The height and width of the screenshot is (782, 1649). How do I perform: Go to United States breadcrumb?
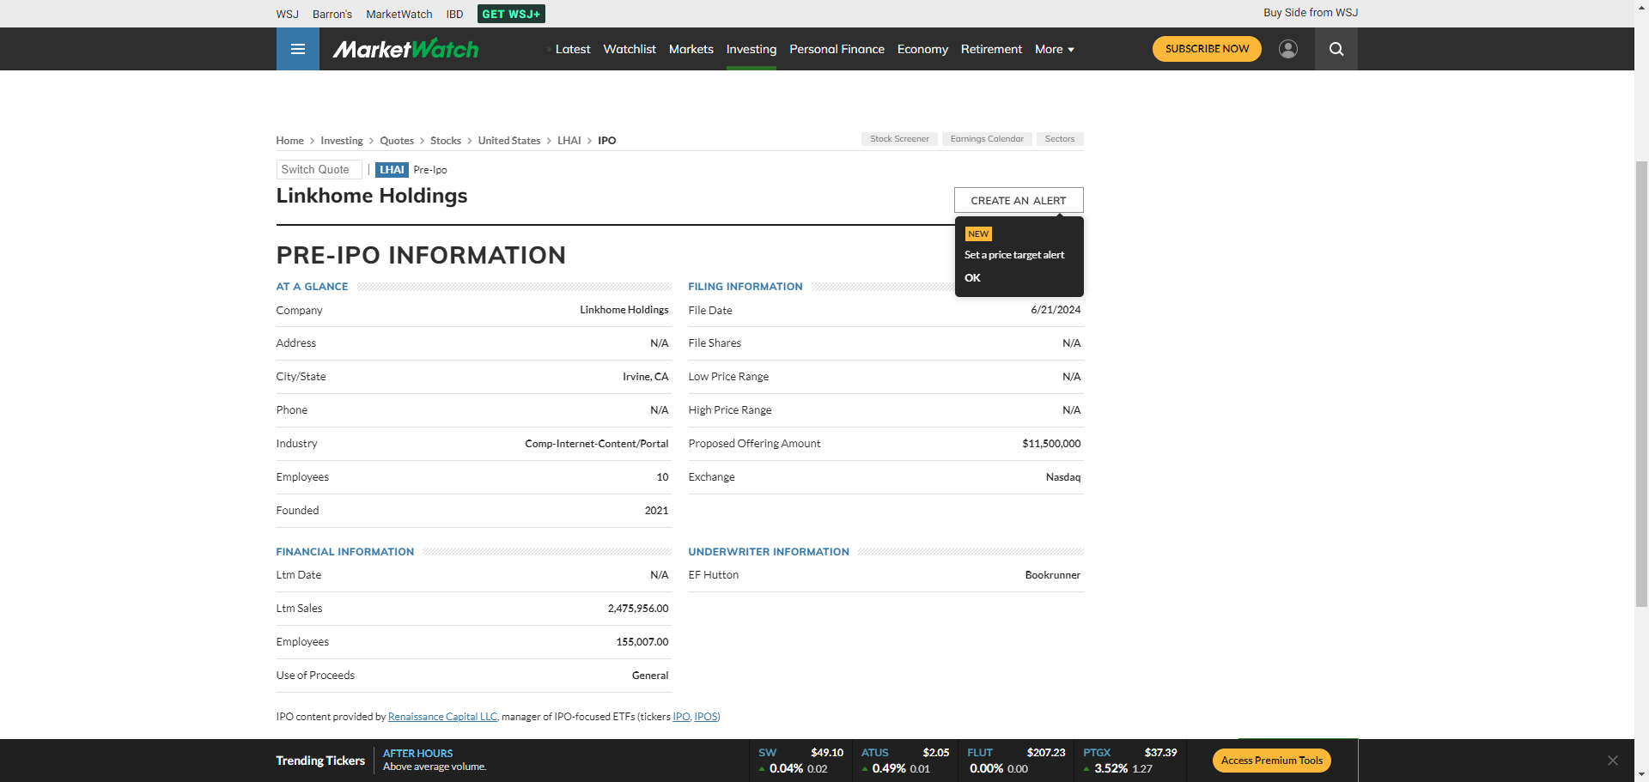(509, 141)
